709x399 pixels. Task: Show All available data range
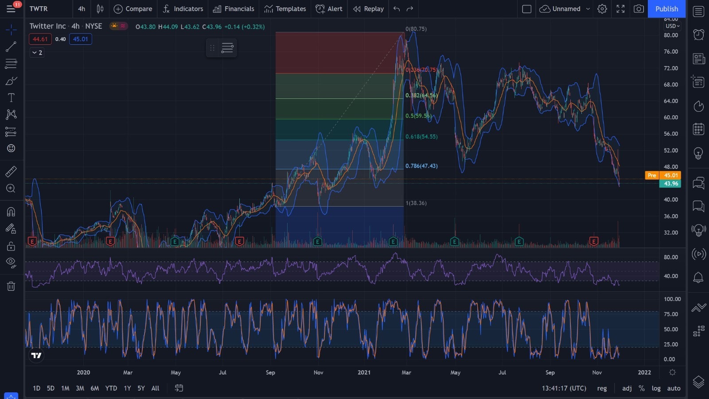pos(155,388)
